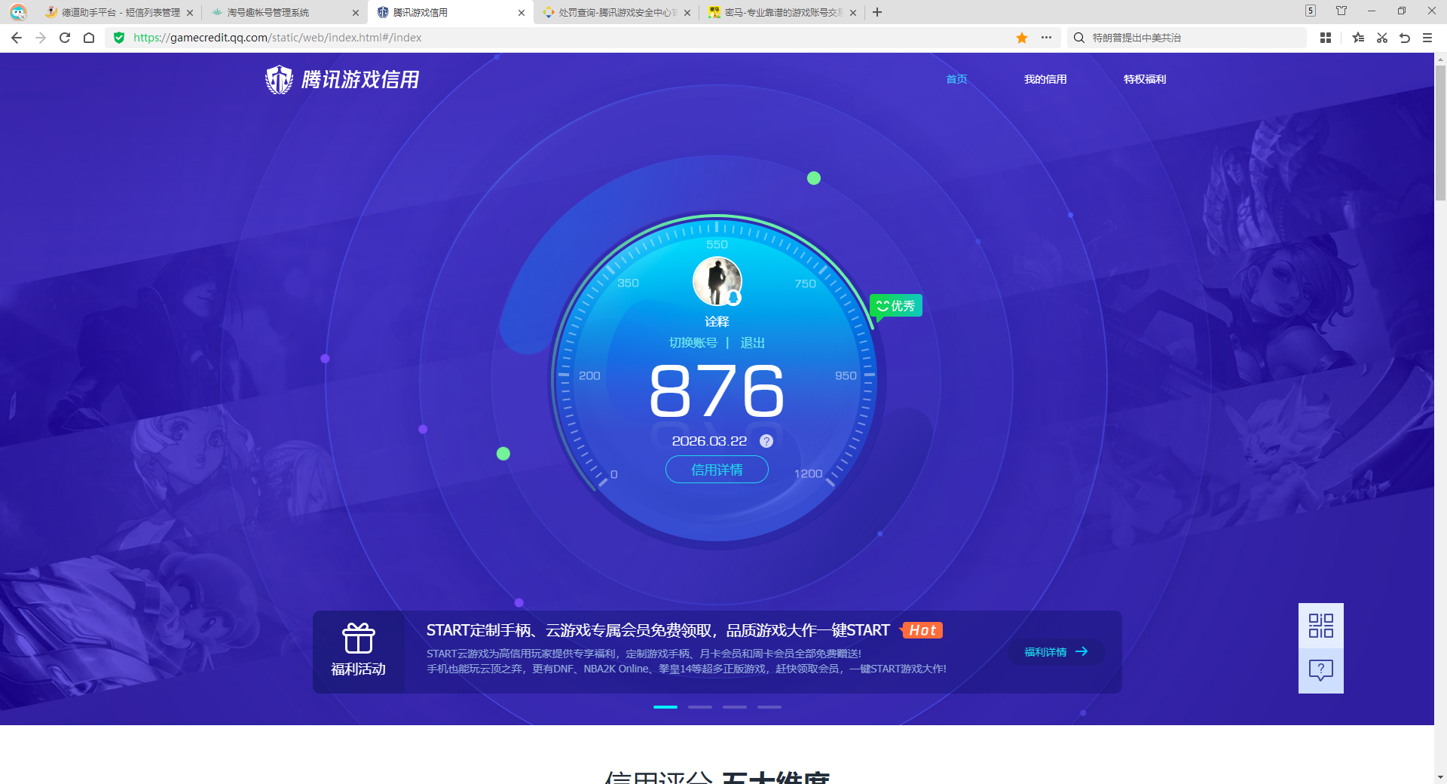The height and width of the screenshot is (784, 1447).
Task: Click the 切换账号 account switch link
Action: pos(694,342)
